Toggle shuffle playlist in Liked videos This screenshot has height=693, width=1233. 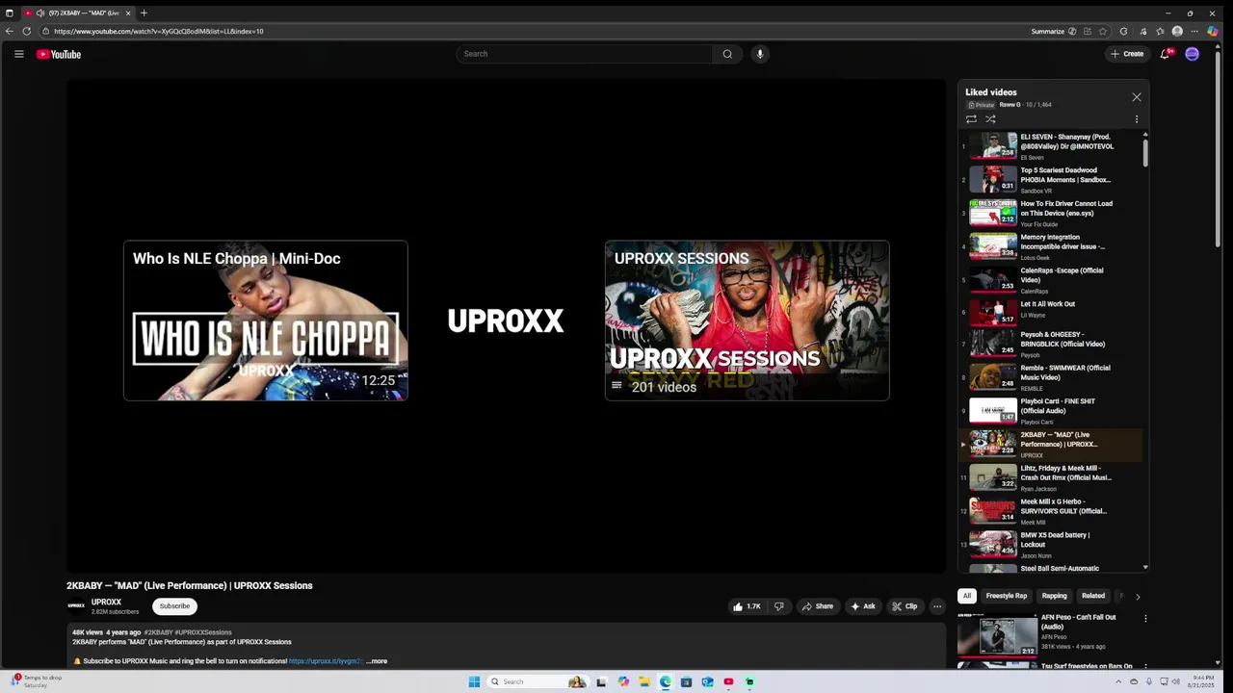click(x=990, y=119)
